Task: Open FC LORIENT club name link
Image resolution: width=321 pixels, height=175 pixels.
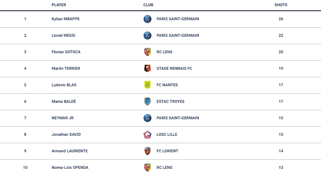Action: coord(167,151)
